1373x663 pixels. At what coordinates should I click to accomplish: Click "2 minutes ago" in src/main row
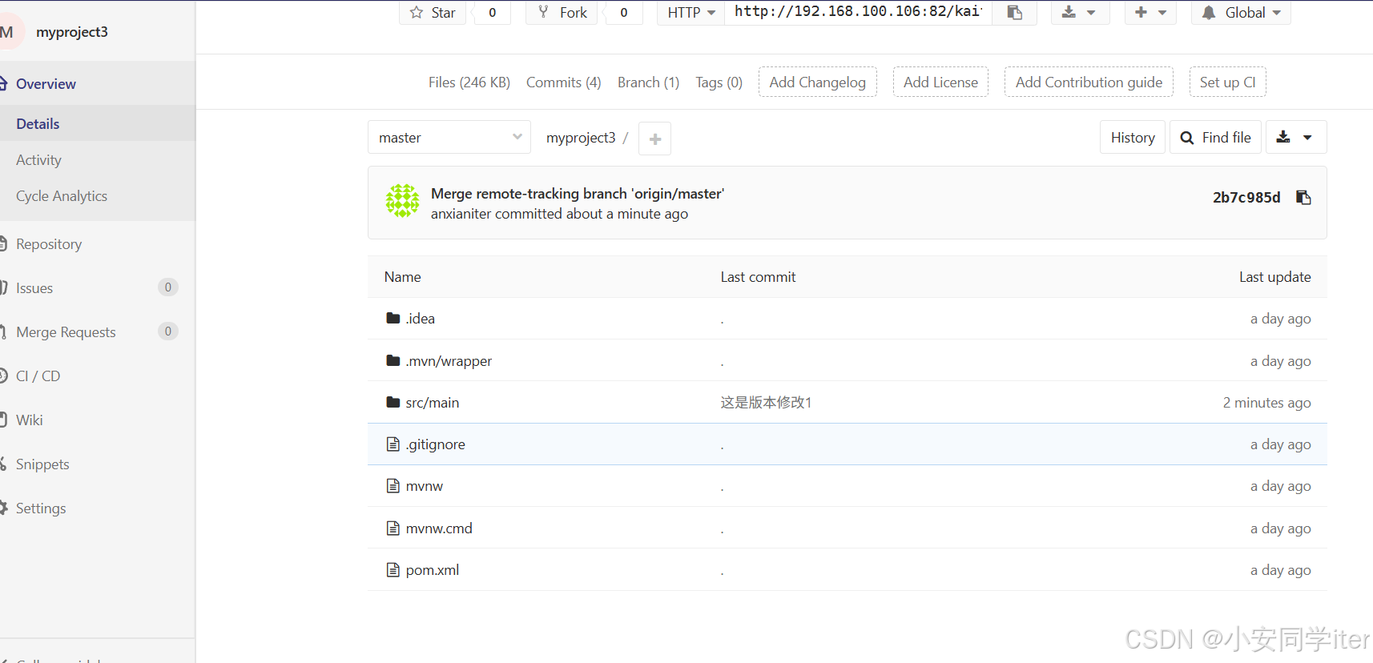tap(1266, 403)
